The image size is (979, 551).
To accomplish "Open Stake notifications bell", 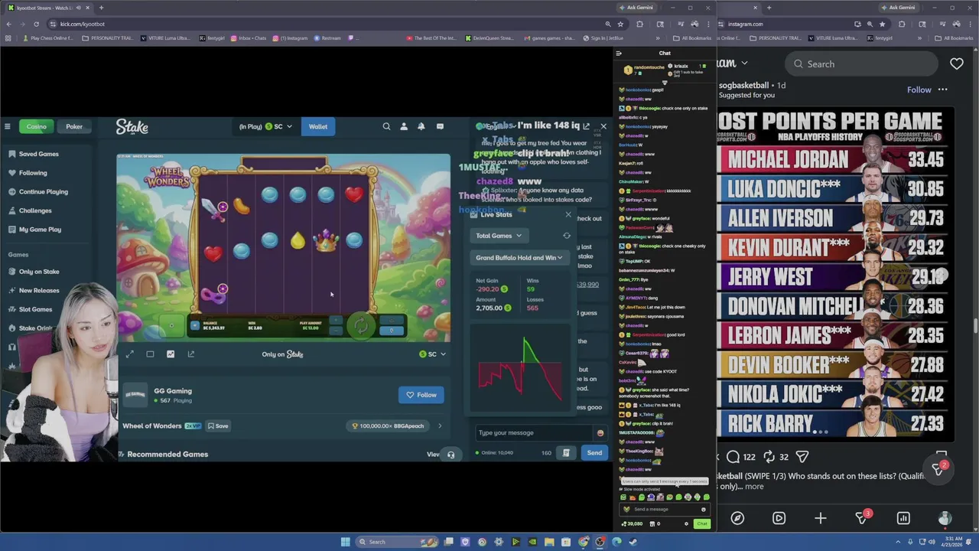I will [x=421, y=126].
